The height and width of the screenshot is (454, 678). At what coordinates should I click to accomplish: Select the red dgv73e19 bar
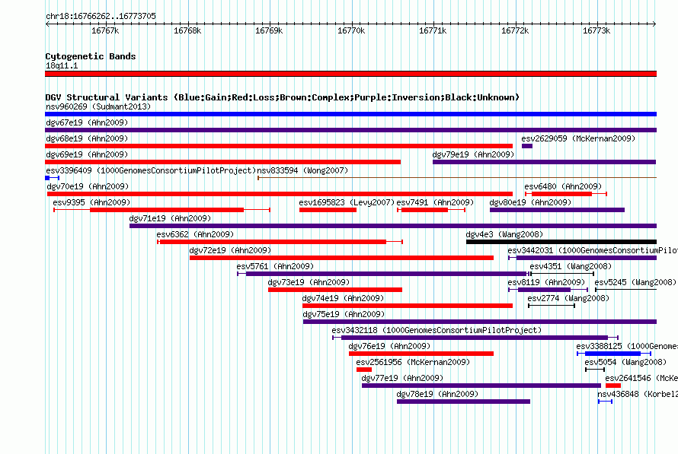[x=335, y=290]
